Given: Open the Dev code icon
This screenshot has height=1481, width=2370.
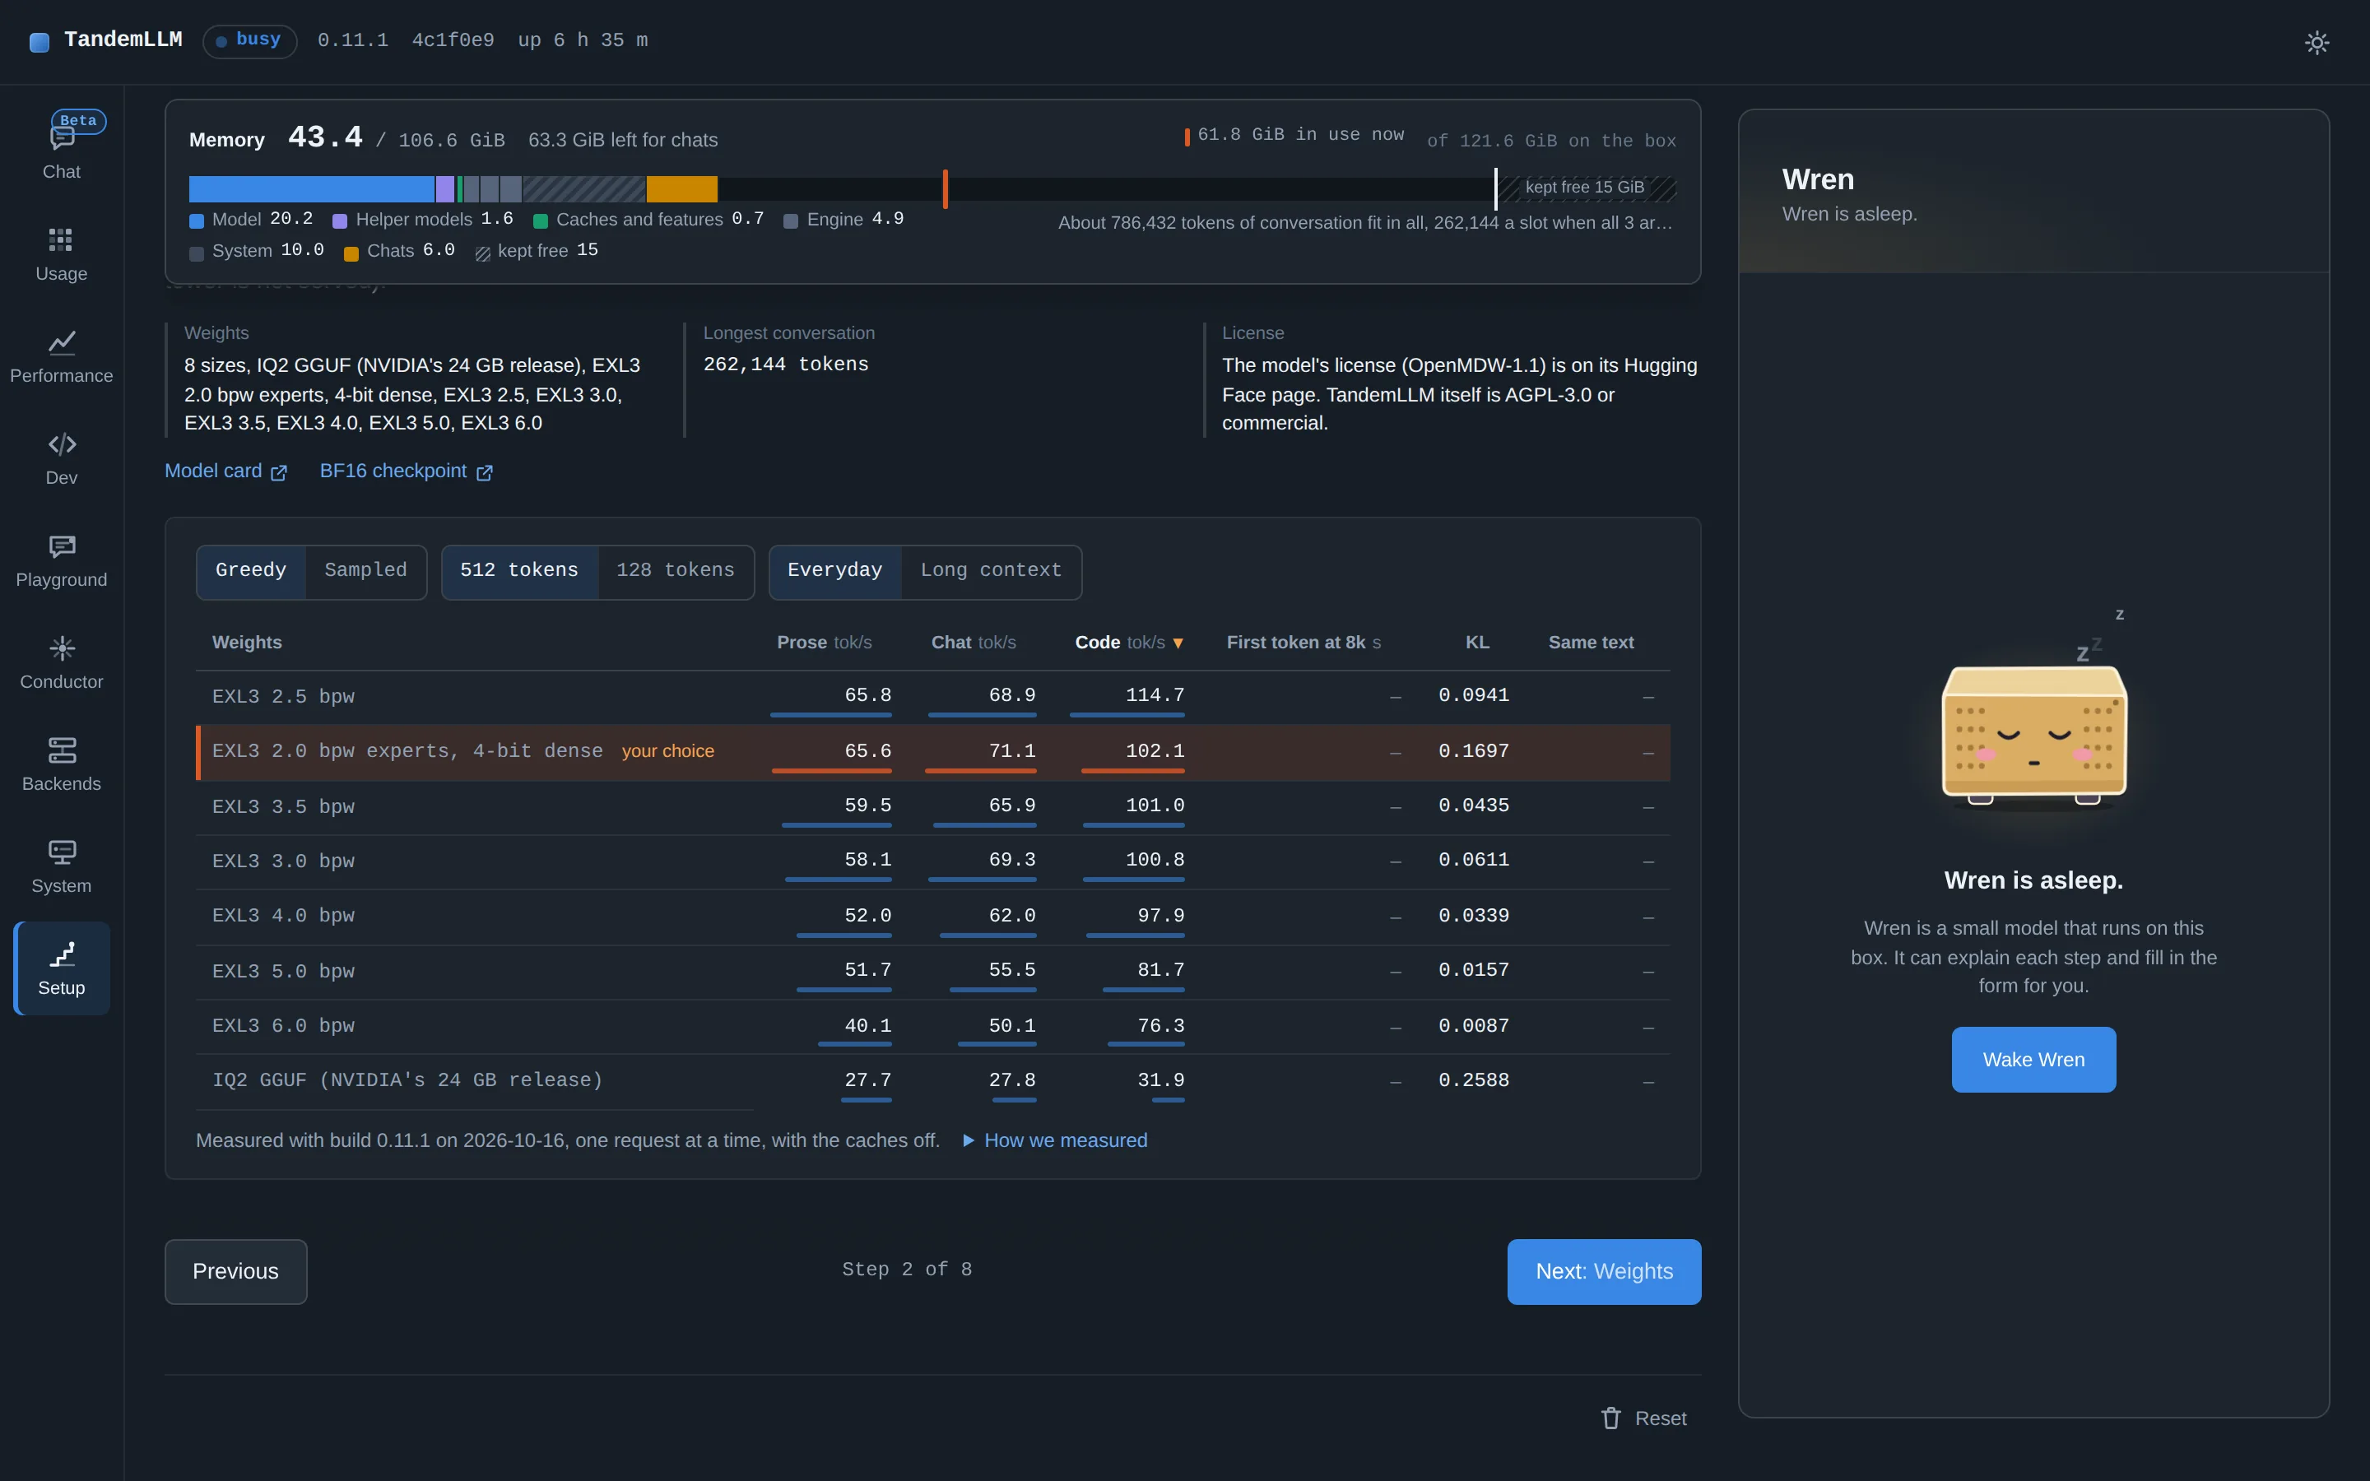Looking at the screenshot, I should pyautogui.click(x=62, y=443).
